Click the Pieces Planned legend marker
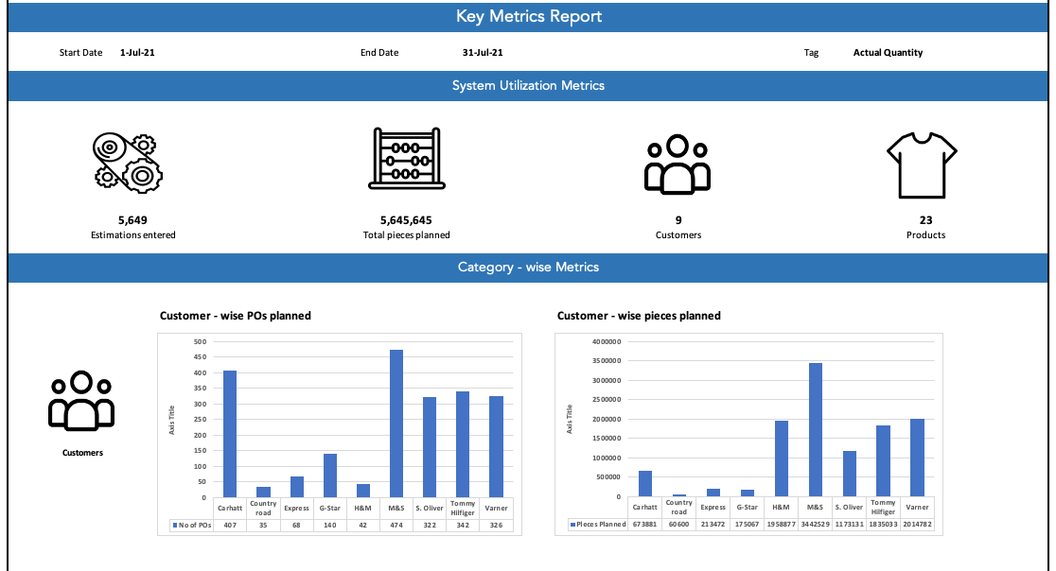The image size is (1056, 571). coord(570,525)
